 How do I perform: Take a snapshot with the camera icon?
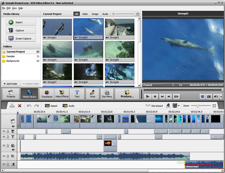click(x=209, y=96)
